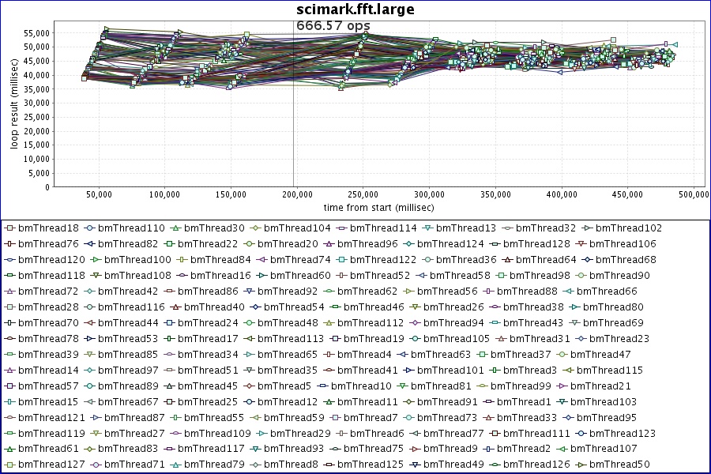711x474 pixels.
Task: Click the bmThread22 square legend marker
Action: tap(182, 244)
